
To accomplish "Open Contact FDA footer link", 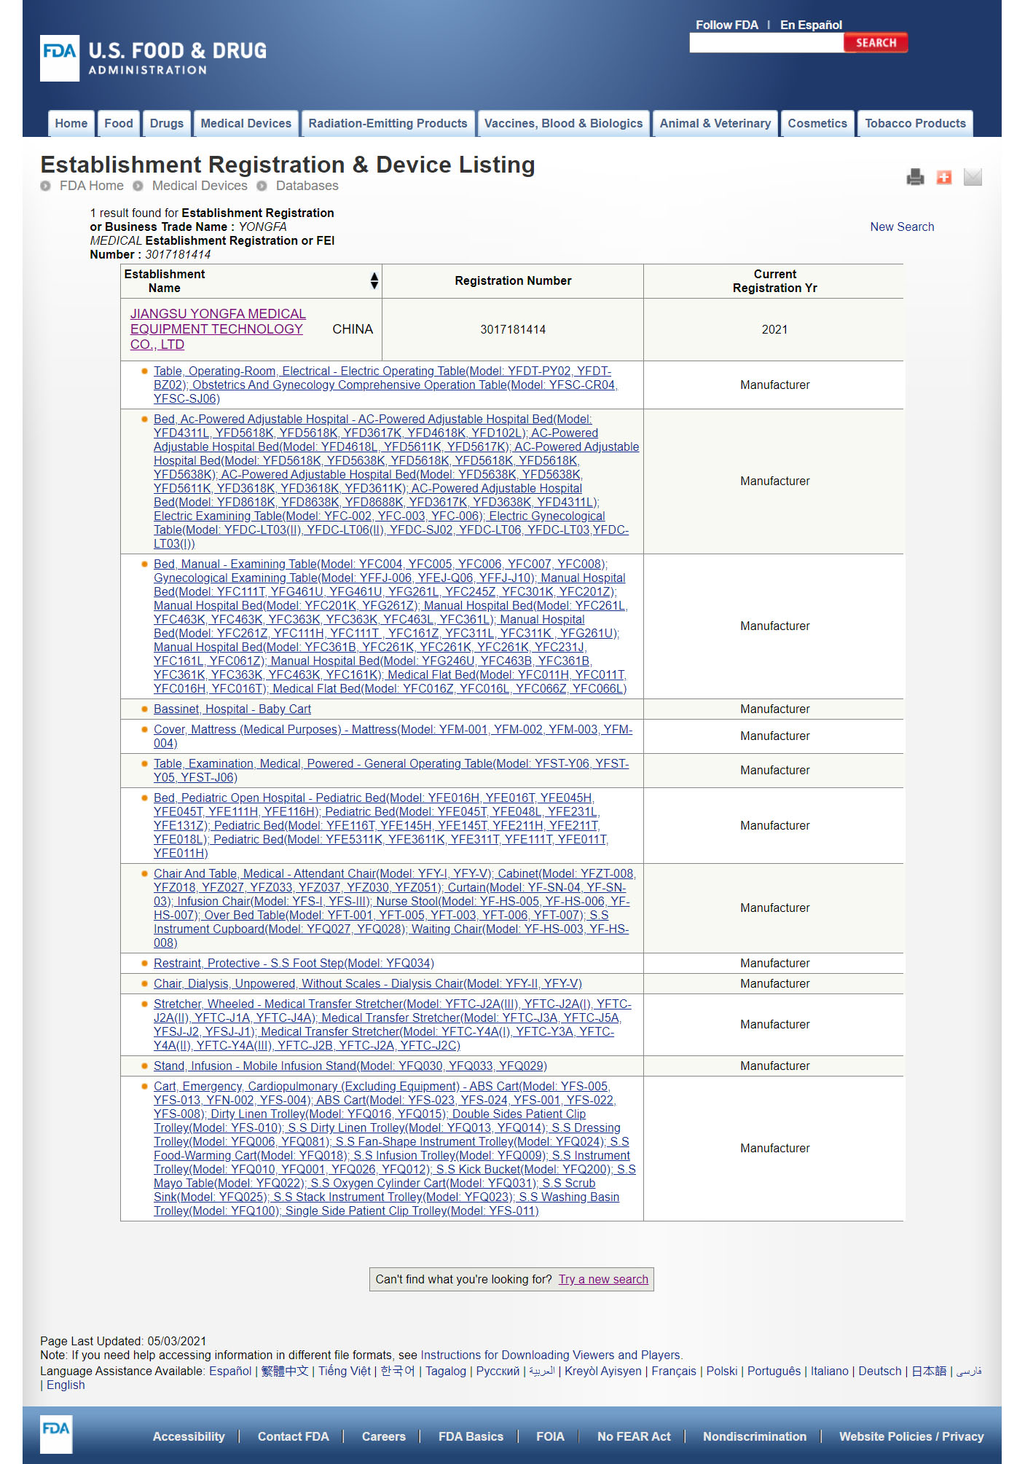I will [294, 1436].
